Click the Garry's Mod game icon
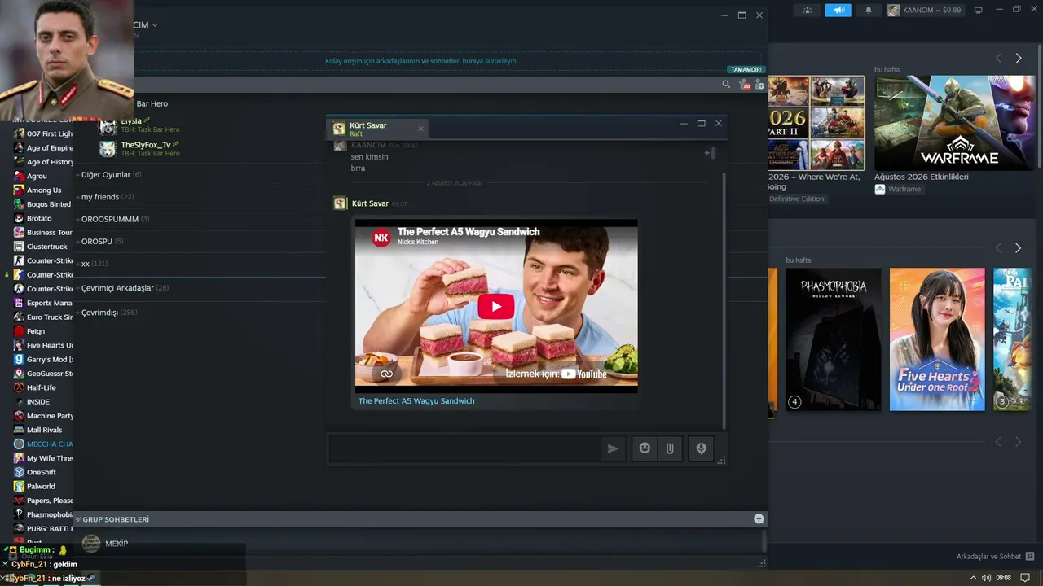This screenshot has height=586, width=1043. pyautogui.click(x=19, y=359)
